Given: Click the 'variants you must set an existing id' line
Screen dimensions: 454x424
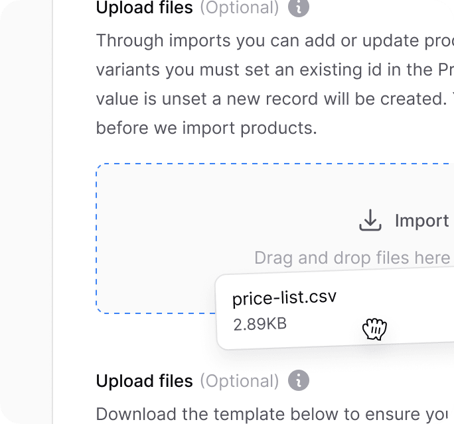Looking at the screenshot, I should pos(275,70).
